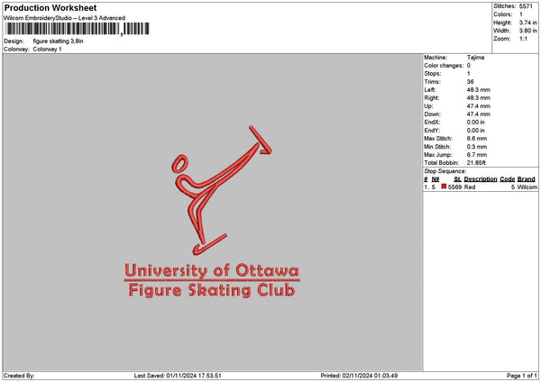Click the 'St.' column header
The height and width of the screenshot is (382, 541).
[457, 179]
